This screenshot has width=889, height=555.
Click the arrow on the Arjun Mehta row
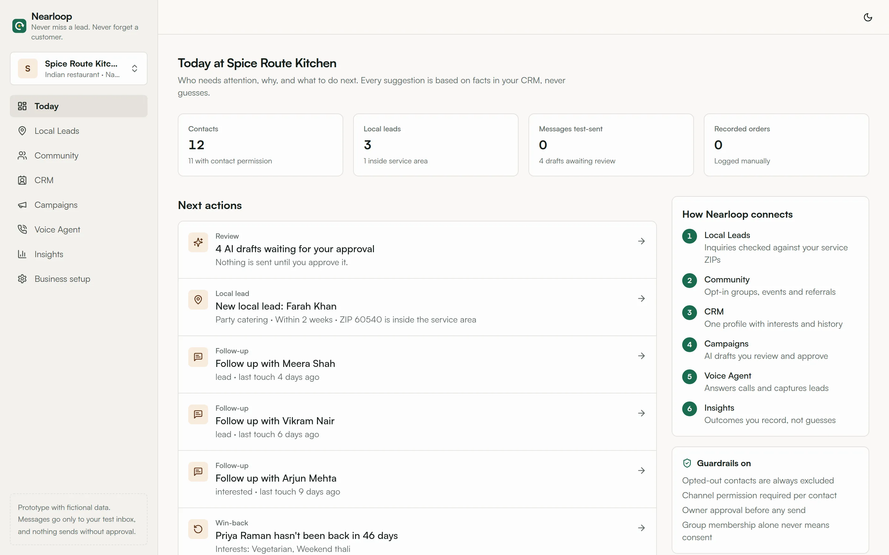[641, 471]
